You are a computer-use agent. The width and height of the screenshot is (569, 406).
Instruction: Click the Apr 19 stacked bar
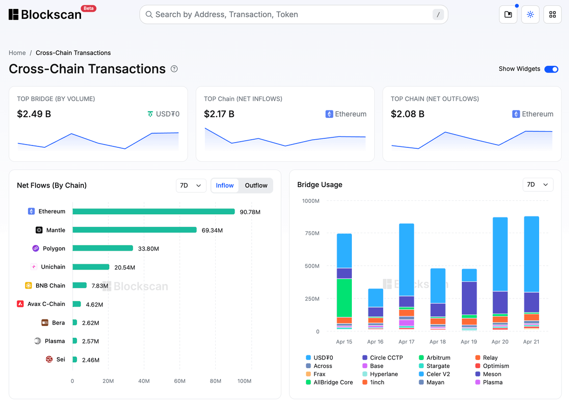coord(469,299)
